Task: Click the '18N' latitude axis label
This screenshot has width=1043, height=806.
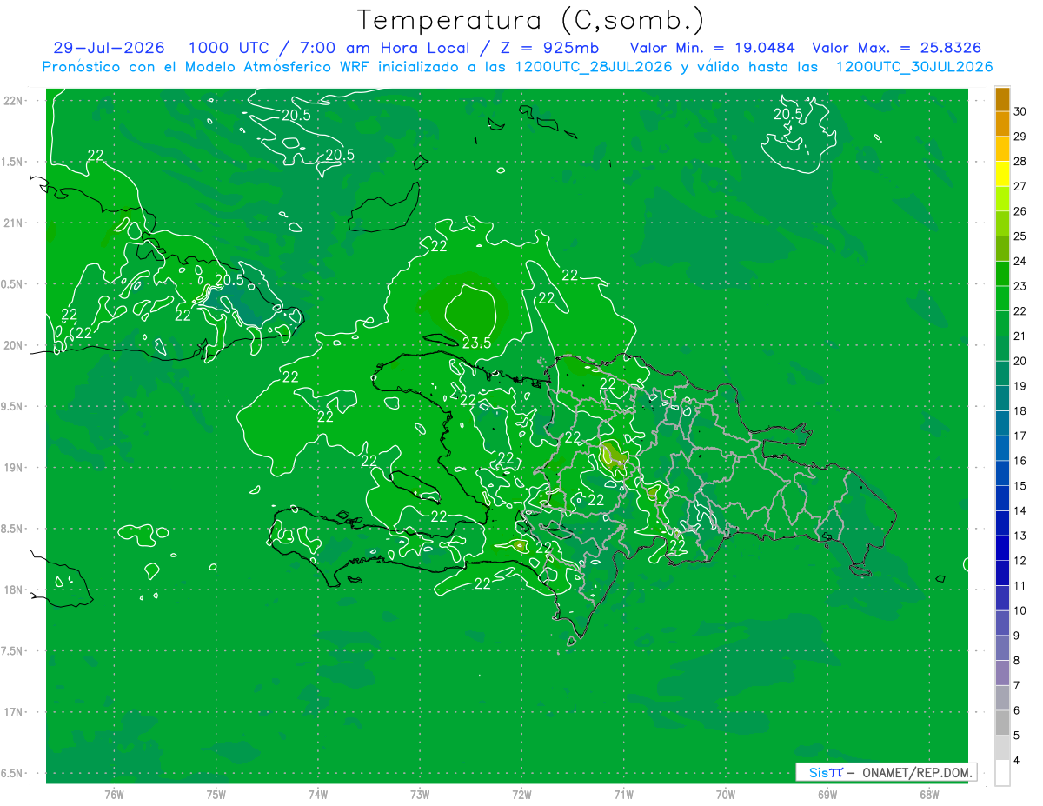Action: (13, 590)
